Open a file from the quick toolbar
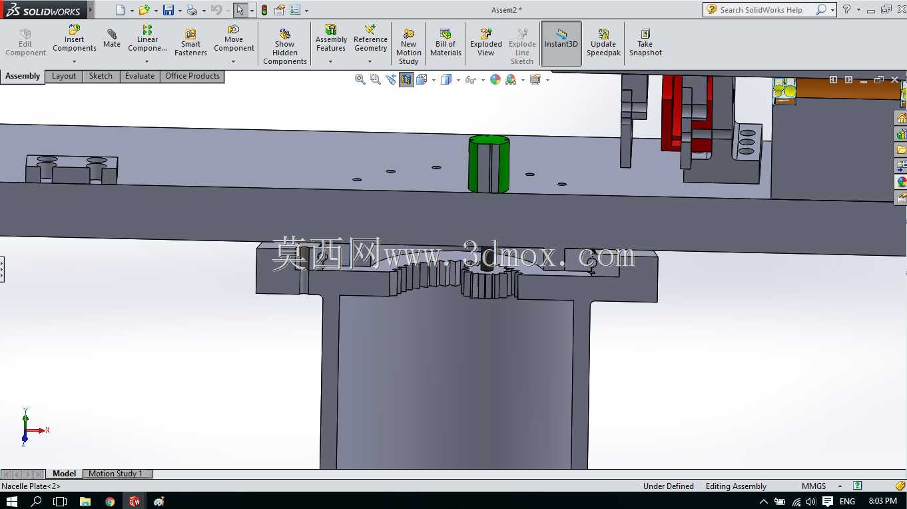 click(x=143, y=10)
